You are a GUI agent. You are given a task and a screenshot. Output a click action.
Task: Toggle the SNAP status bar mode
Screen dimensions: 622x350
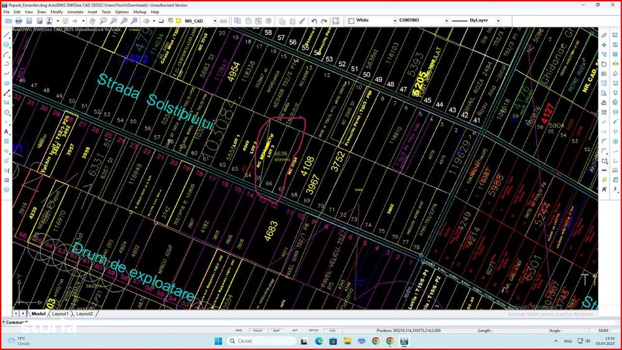click(276, 330)
